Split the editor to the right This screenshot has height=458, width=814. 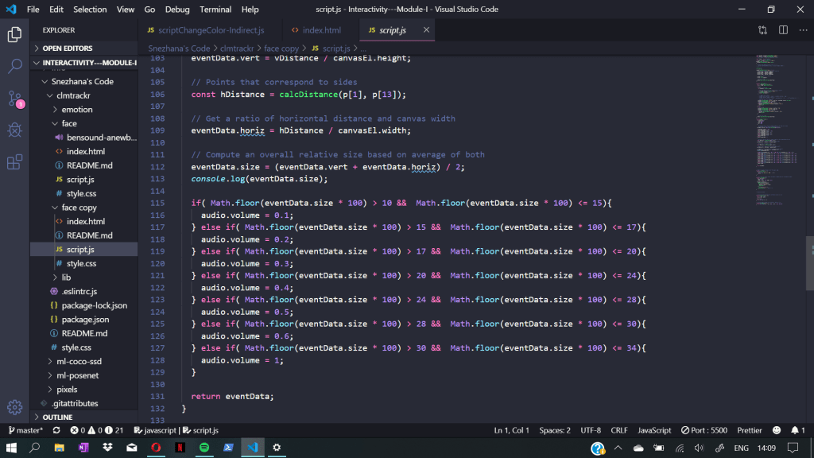783,30
